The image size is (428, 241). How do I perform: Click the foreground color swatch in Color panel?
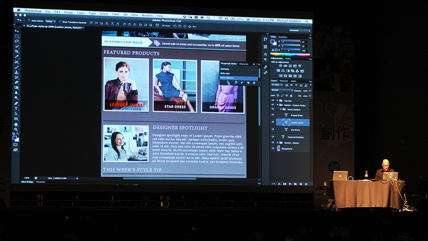272,42
